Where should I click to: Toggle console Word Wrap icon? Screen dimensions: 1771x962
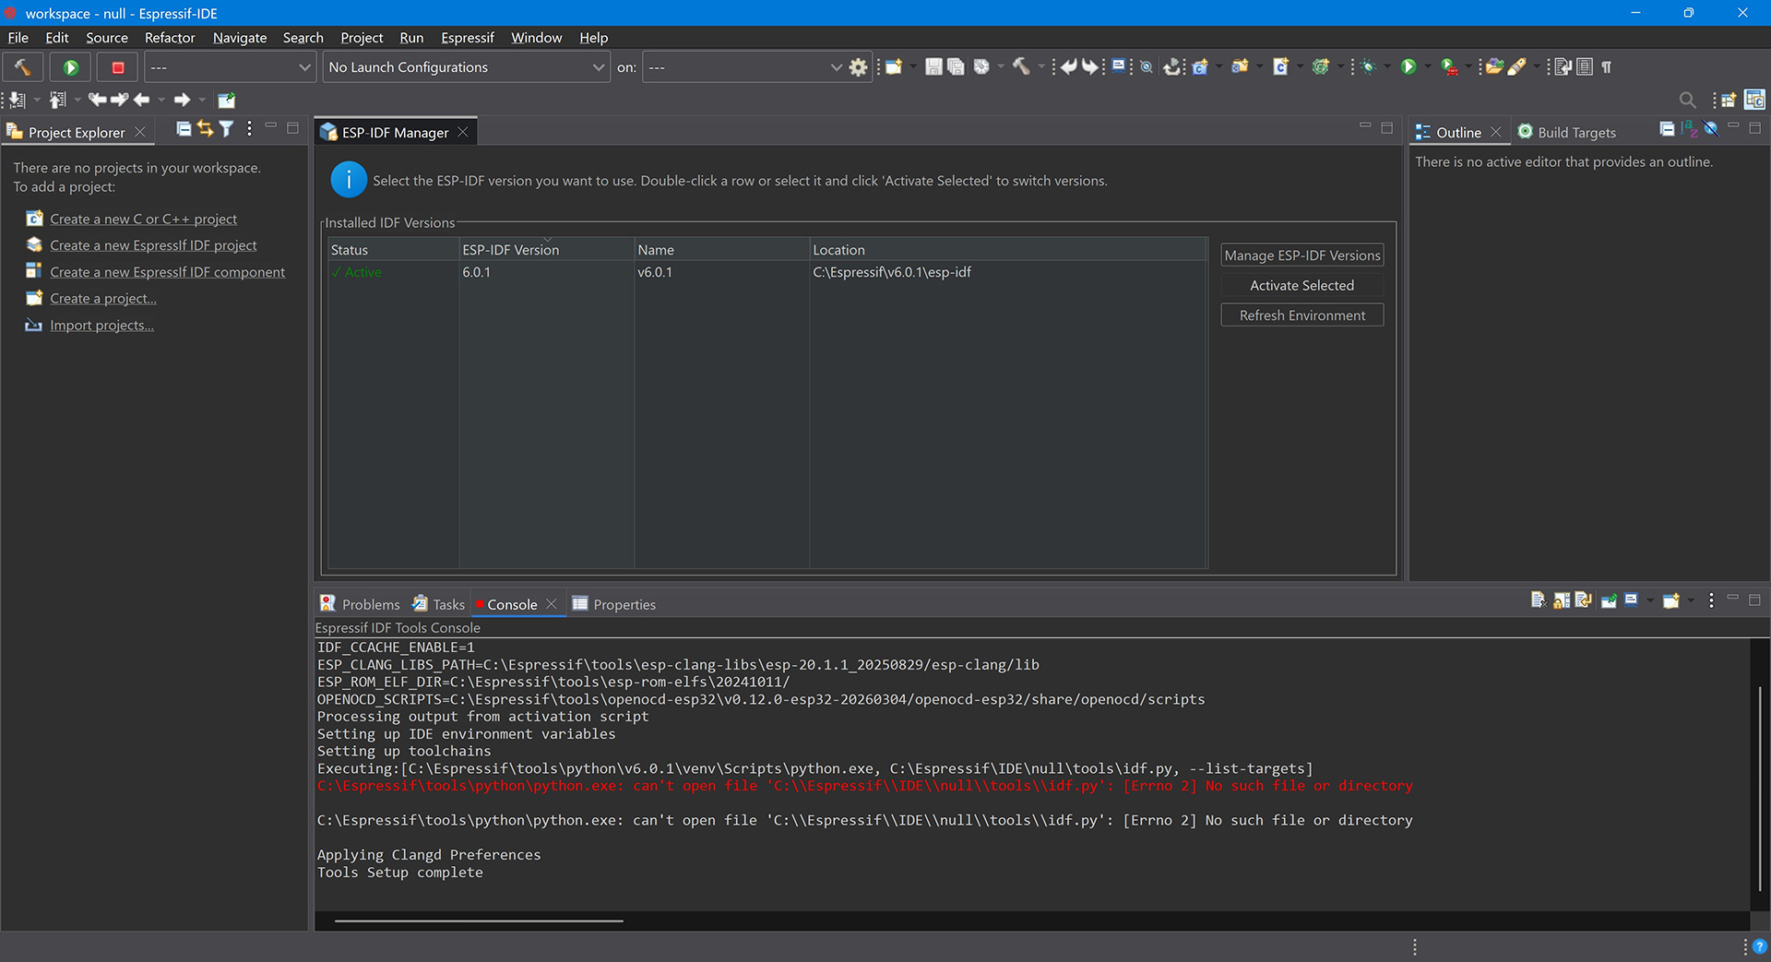point(1584,600)
